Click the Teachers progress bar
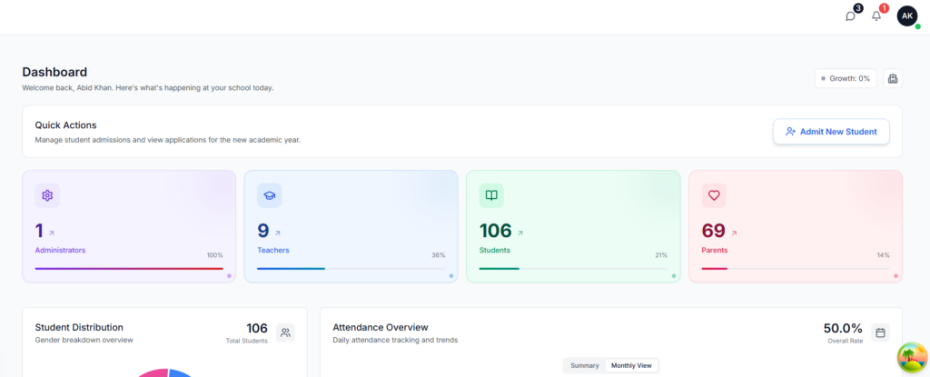Viewport: 930px width, 377px height. (x=351, y=268)
